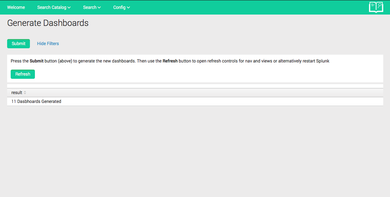Image resolution: width=390 pixels, height=197 pixels.
Task: Click the open-book search app logo icon
Action: click(376, 7)
